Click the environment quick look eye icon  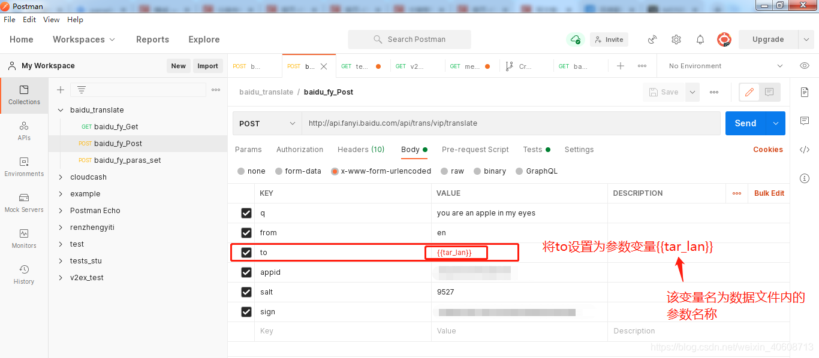coord(805,66)
